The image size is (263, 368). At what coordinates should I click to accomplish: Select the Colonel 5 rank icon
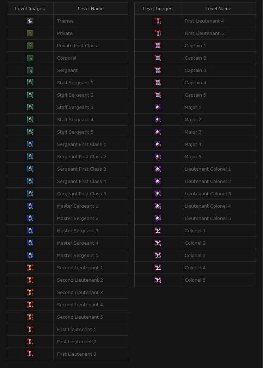pyautogui.click(x=158, y=280)
